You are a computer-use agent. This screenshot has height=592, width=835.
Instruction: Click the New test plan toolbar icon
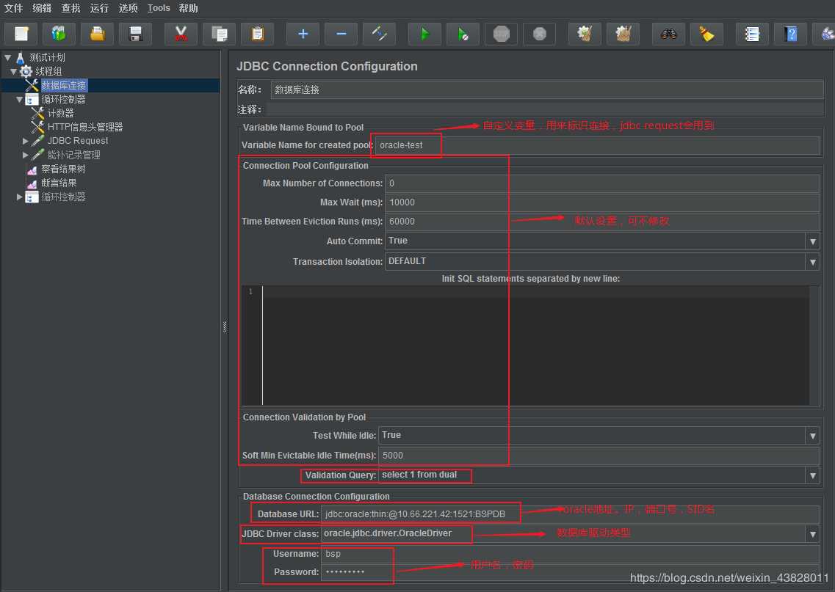[21, 34]
